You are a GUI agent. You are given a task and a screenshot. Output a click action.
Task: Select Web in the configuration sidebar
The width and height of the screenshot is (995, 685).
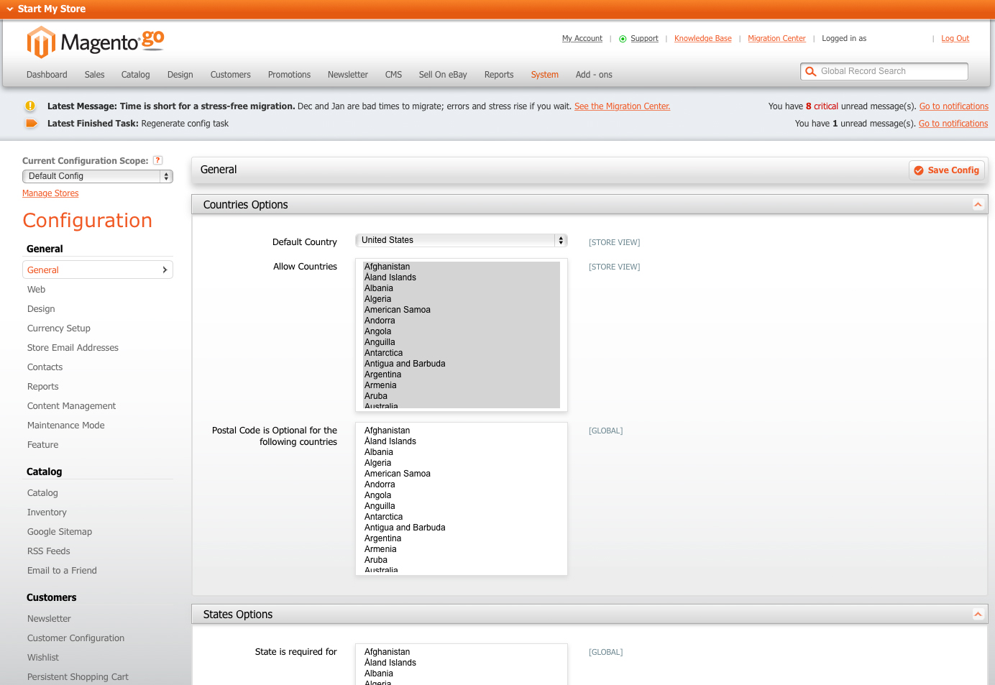coord(37,290)
